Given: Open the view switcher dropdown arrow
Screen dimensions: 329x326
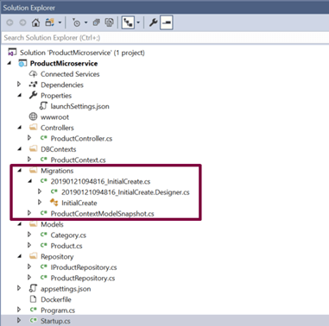Looking at the screenshot, I should (x=60, y=22).
